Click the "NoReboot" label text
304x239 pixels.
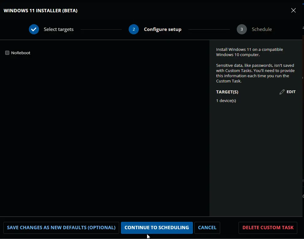click(x=21, y=53)
